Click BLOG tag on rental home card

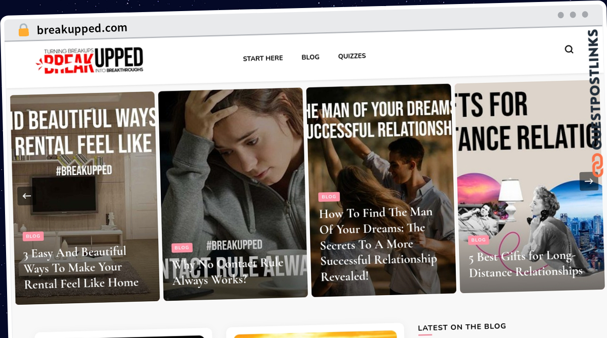(33, 236)
